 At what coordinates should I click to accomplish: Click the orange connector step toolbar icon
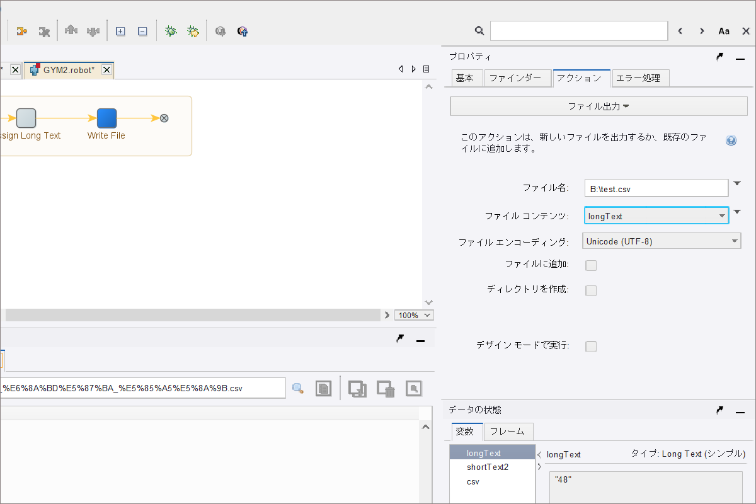[x=22, y=31]
